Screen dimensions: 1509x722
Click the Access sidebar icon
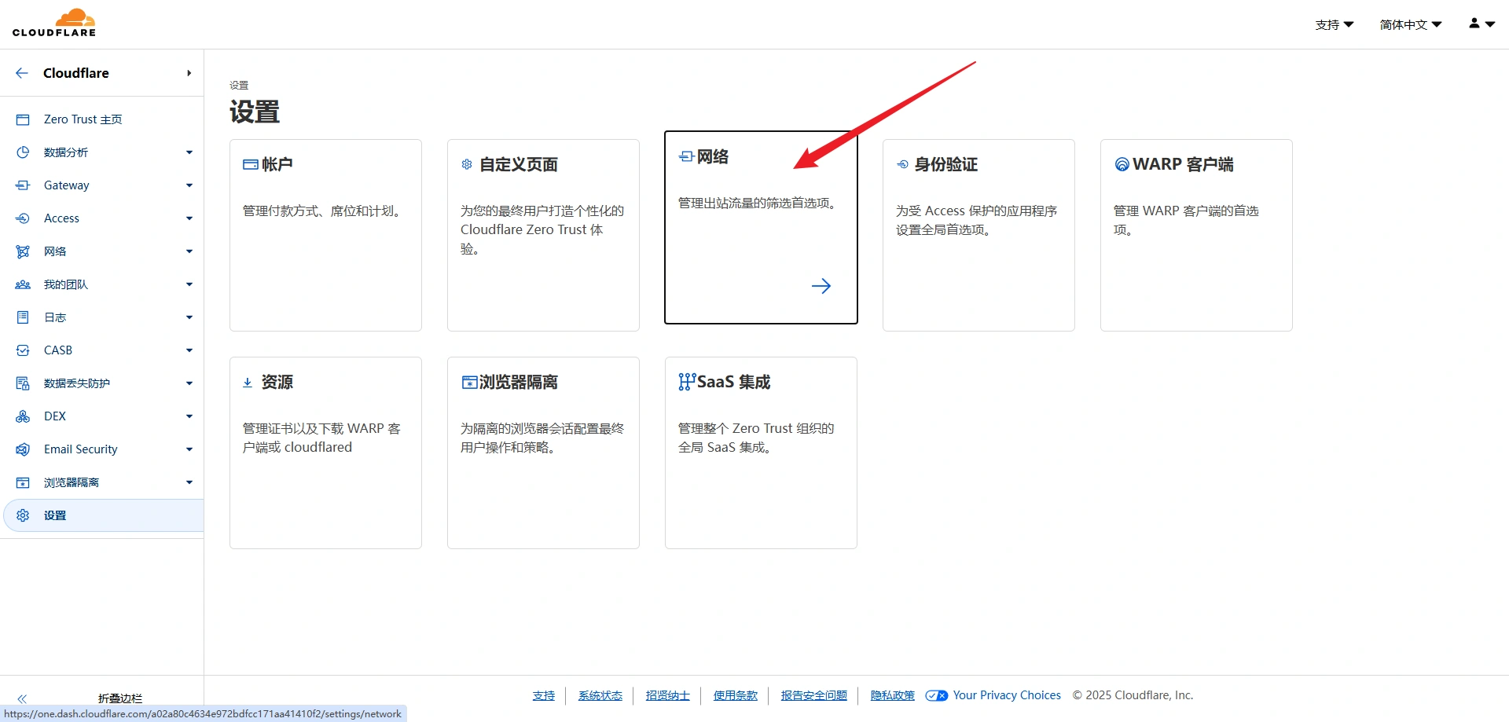[23, 218]
